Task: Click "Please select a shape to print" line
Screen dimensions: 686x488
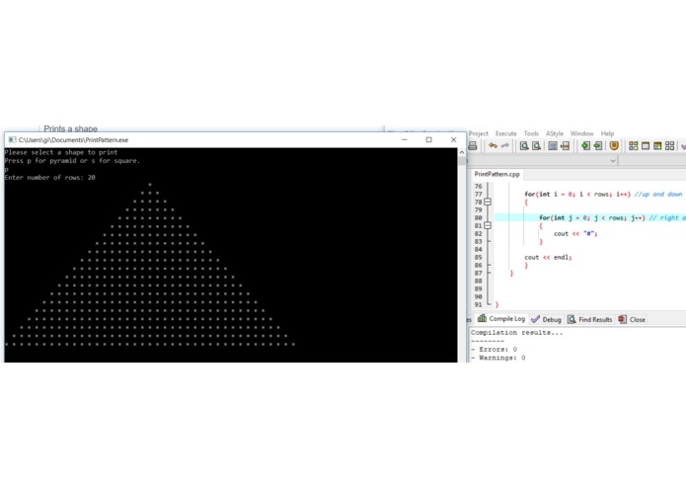Action: pos(61,152)
